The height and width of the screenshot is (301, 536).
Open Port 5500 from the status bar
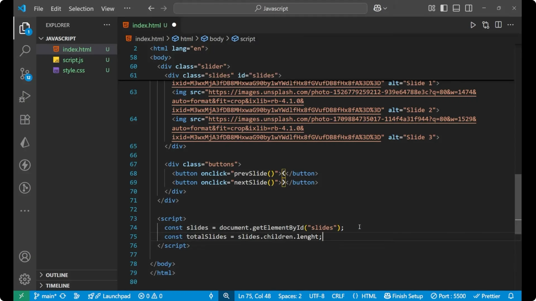[449, 296]
